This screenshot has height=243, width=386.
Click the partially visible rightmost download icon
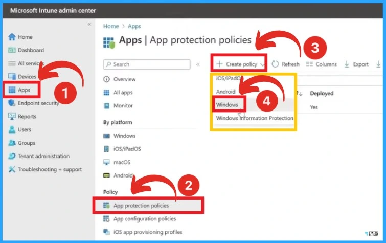pos(378,64)
